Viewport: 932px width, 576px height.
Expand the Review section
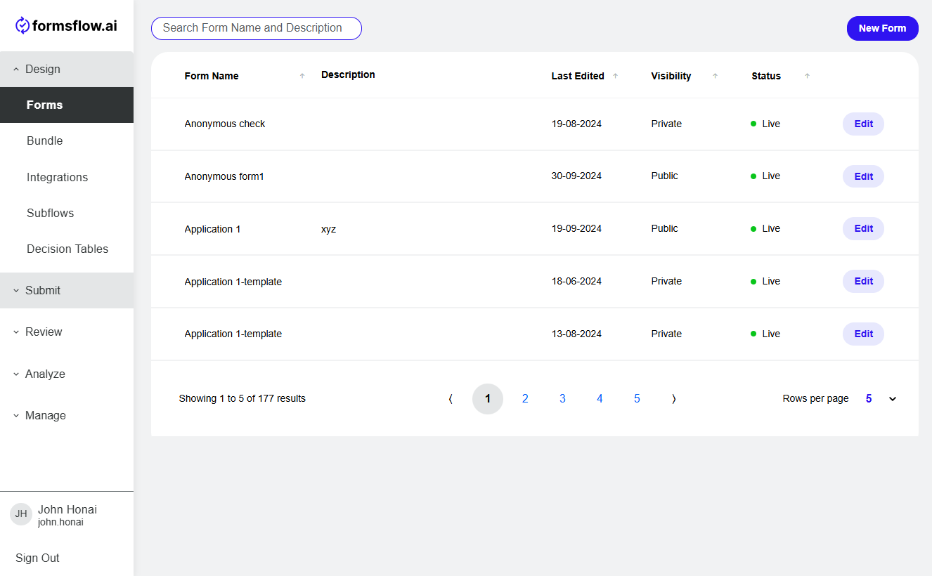67,332
